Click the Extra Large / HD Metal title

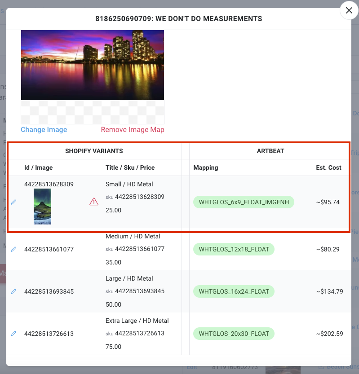coord(137,321)
